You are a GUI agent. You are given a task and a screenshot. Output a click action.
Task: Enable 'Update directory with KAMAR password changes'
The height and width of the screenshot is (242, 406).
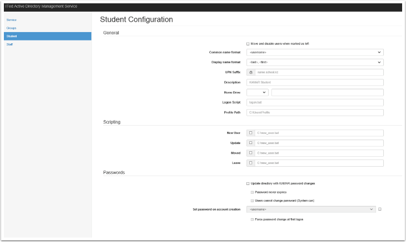248,183
